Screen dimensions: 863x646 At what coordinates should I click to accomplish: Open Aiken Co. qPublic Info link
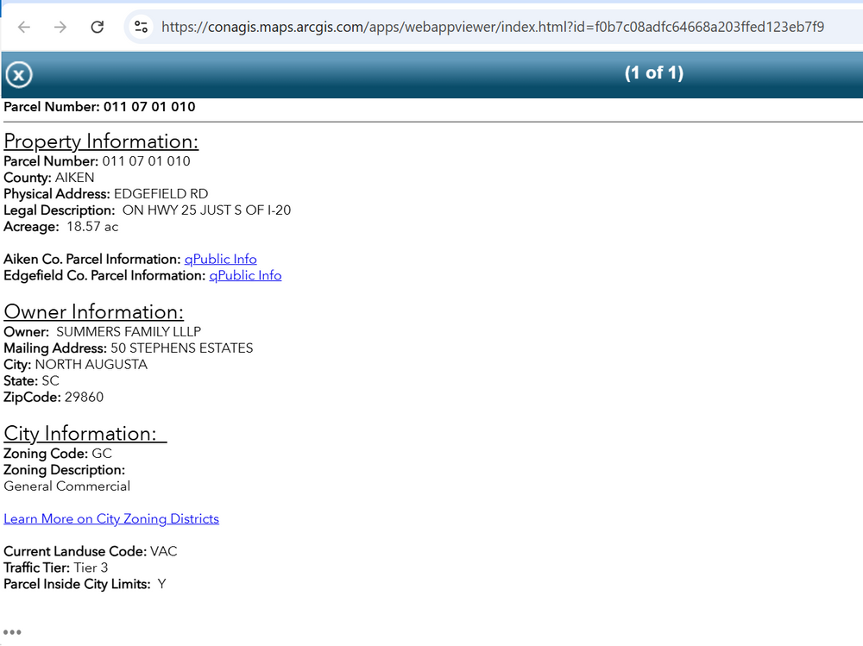(x=220, y=260)
